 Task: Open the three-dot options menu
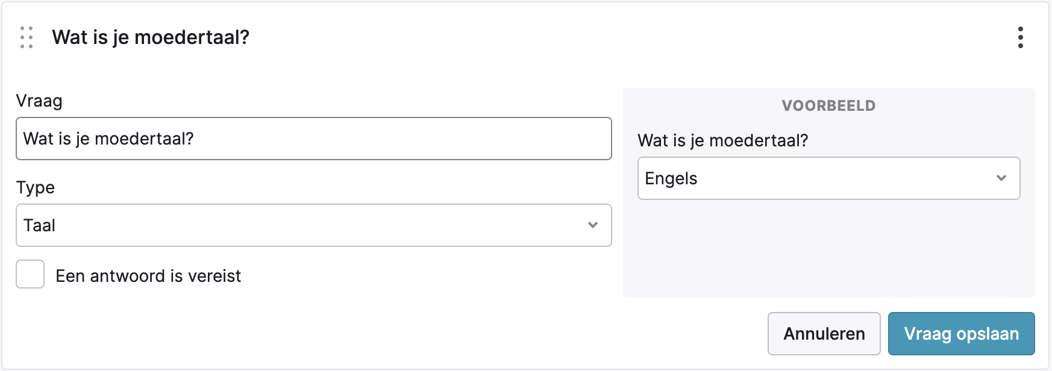pyautogui.click(x=1020, y=37)
